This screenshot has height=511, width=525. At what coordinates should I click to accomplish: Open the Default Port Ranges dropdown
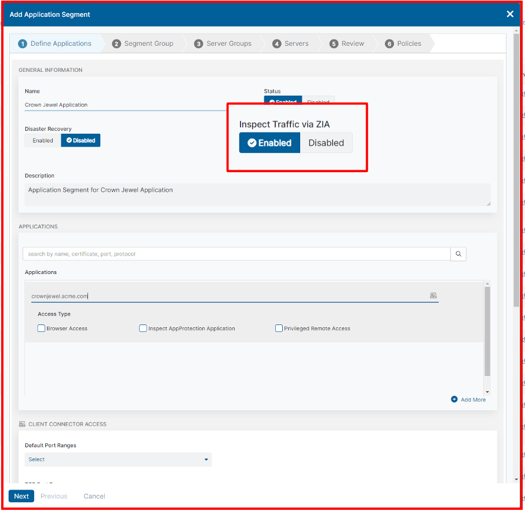(x=118, y=459)
